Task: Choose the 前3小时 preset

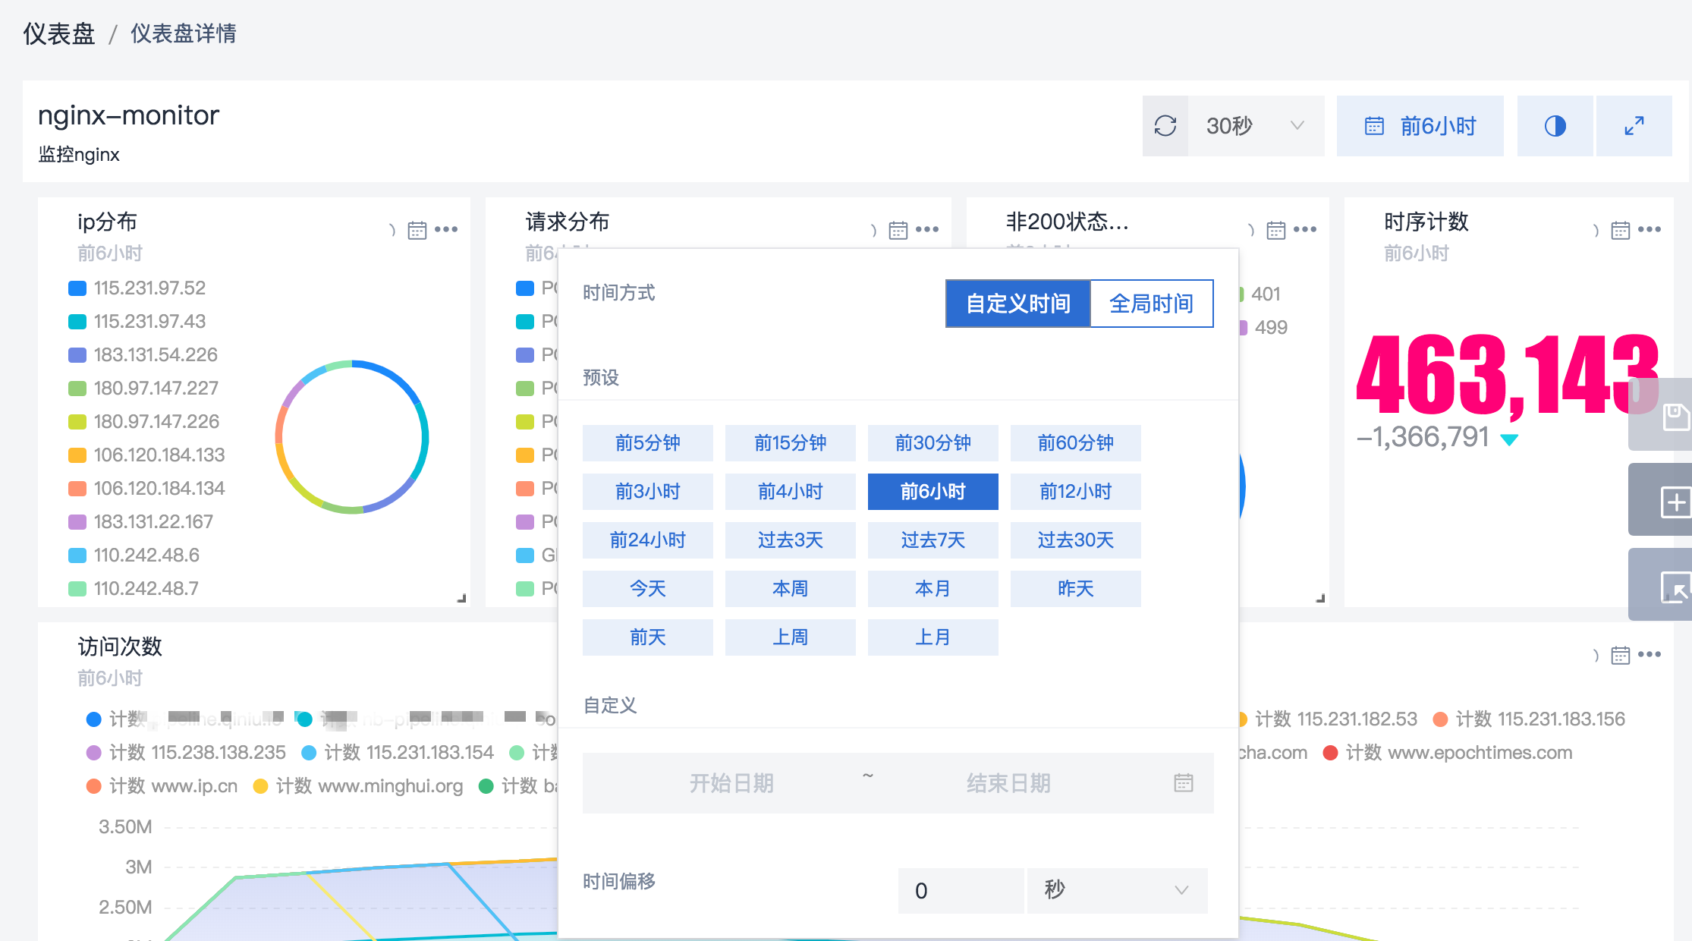Action: tap(648, 492)
